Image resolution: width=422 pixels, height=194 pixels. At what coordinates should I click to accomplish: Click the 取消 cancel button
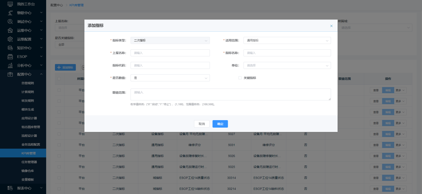pos(201,124)
